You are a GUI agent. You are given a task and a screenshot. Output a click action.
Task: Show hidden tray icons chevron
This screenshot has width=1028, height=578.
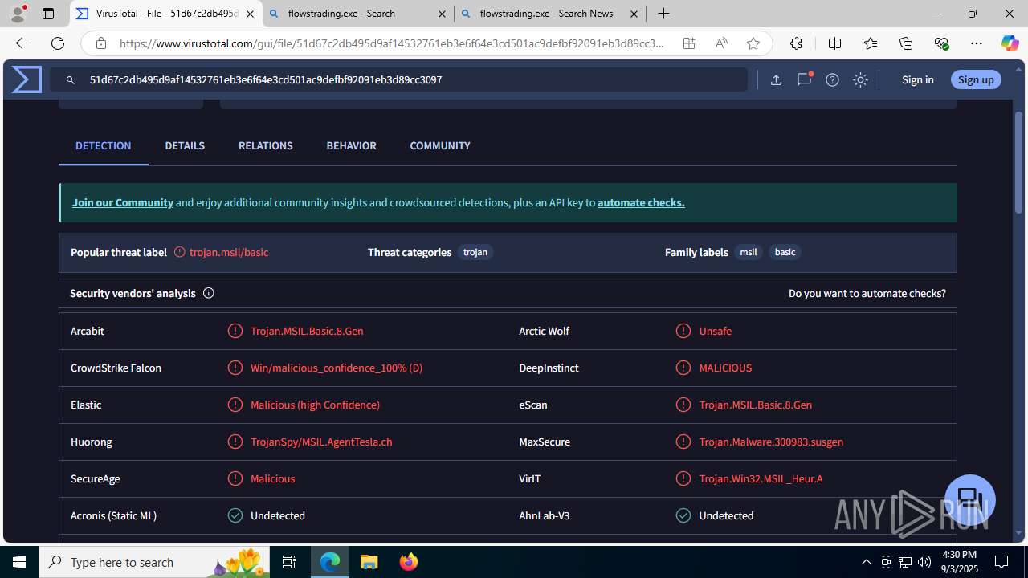866,562
